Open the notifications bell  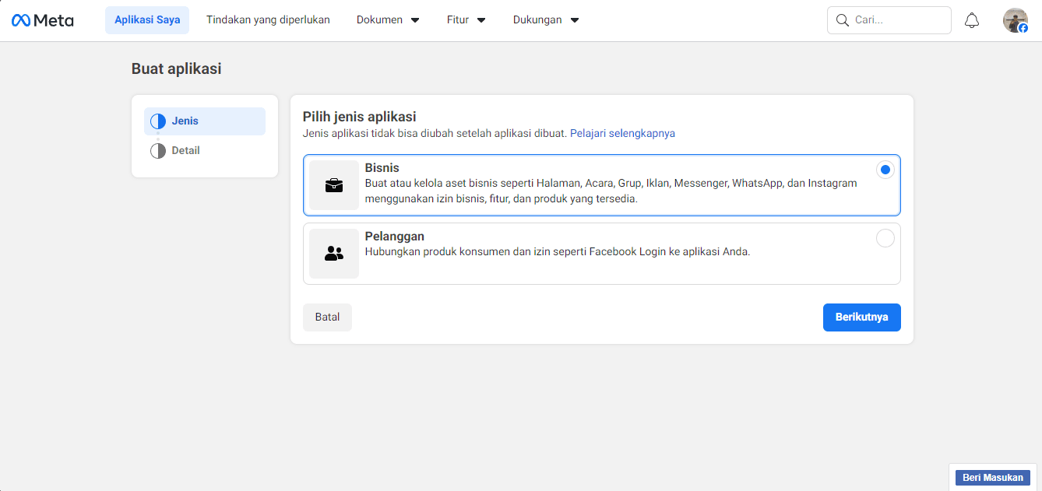coord(971,20)
